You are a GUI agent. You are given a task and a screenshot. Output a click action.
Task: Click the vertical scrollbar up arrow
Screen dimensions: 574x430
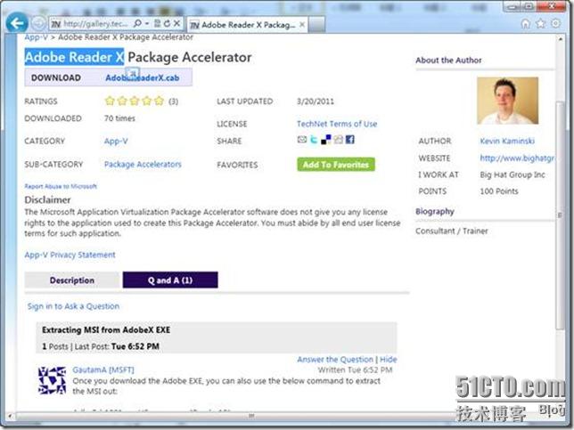coord(560,39)
